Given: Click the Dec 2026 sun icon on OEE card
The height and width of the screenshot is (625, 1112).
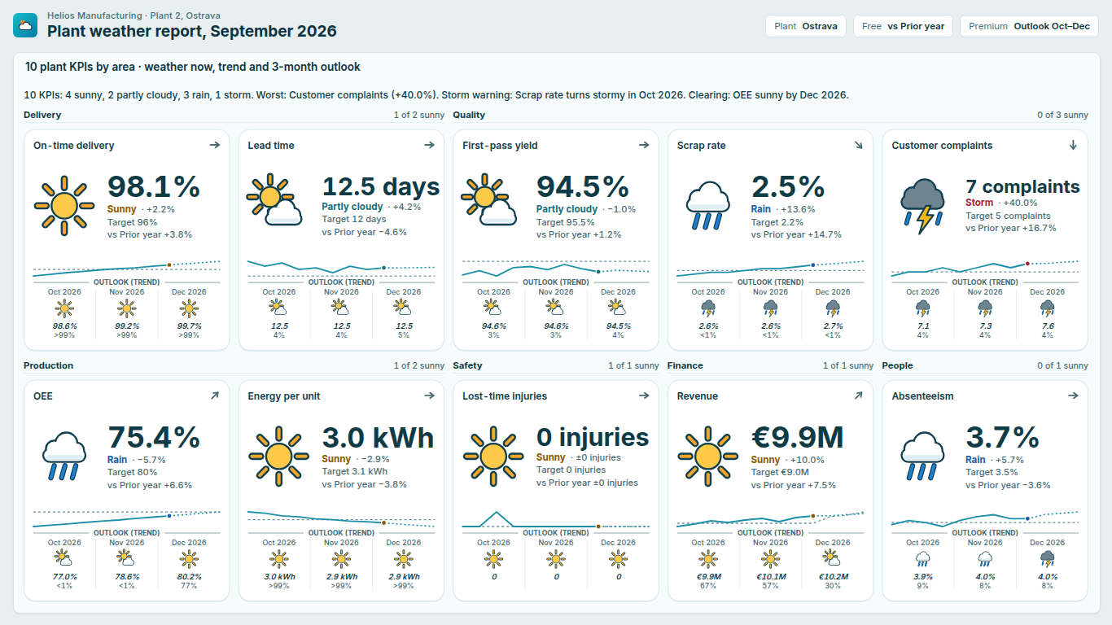Looking at the screenshot, I should pyautogui.click(x=189, y=558).
